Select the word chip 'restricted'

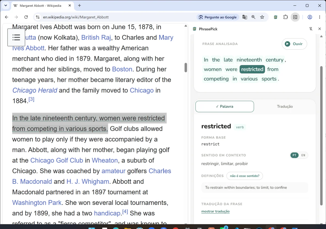pyautogui.click(x=252, y=69)
